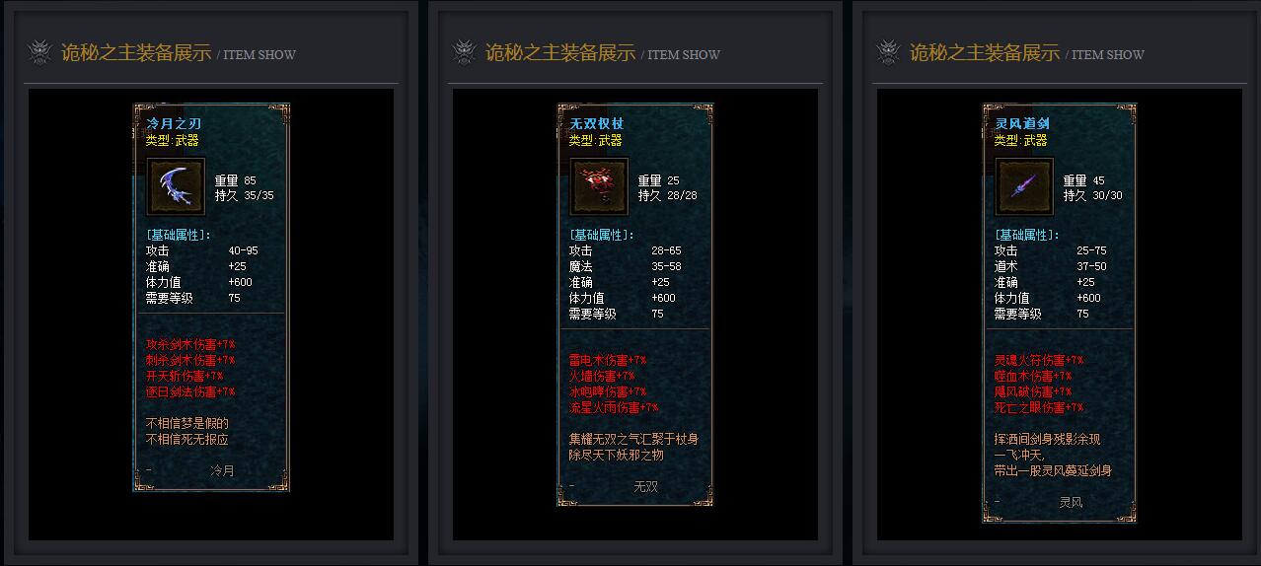Click the 灵风道剑 purple sword weapon icon
Viewport: 1261px width, 566px height.
(1025, 186)
